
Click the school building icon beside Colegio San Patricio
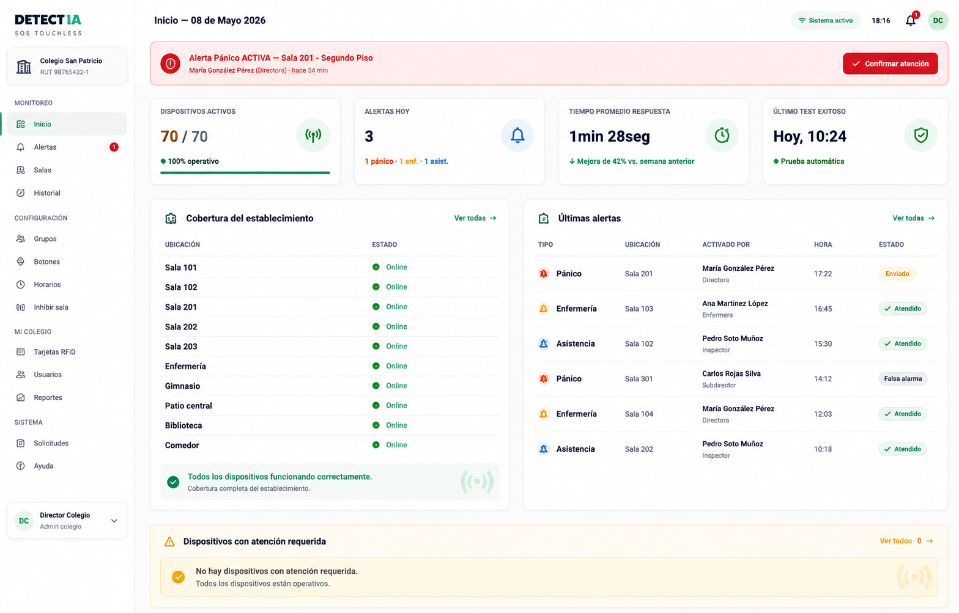pyautogui.click(x=24, y=67)
